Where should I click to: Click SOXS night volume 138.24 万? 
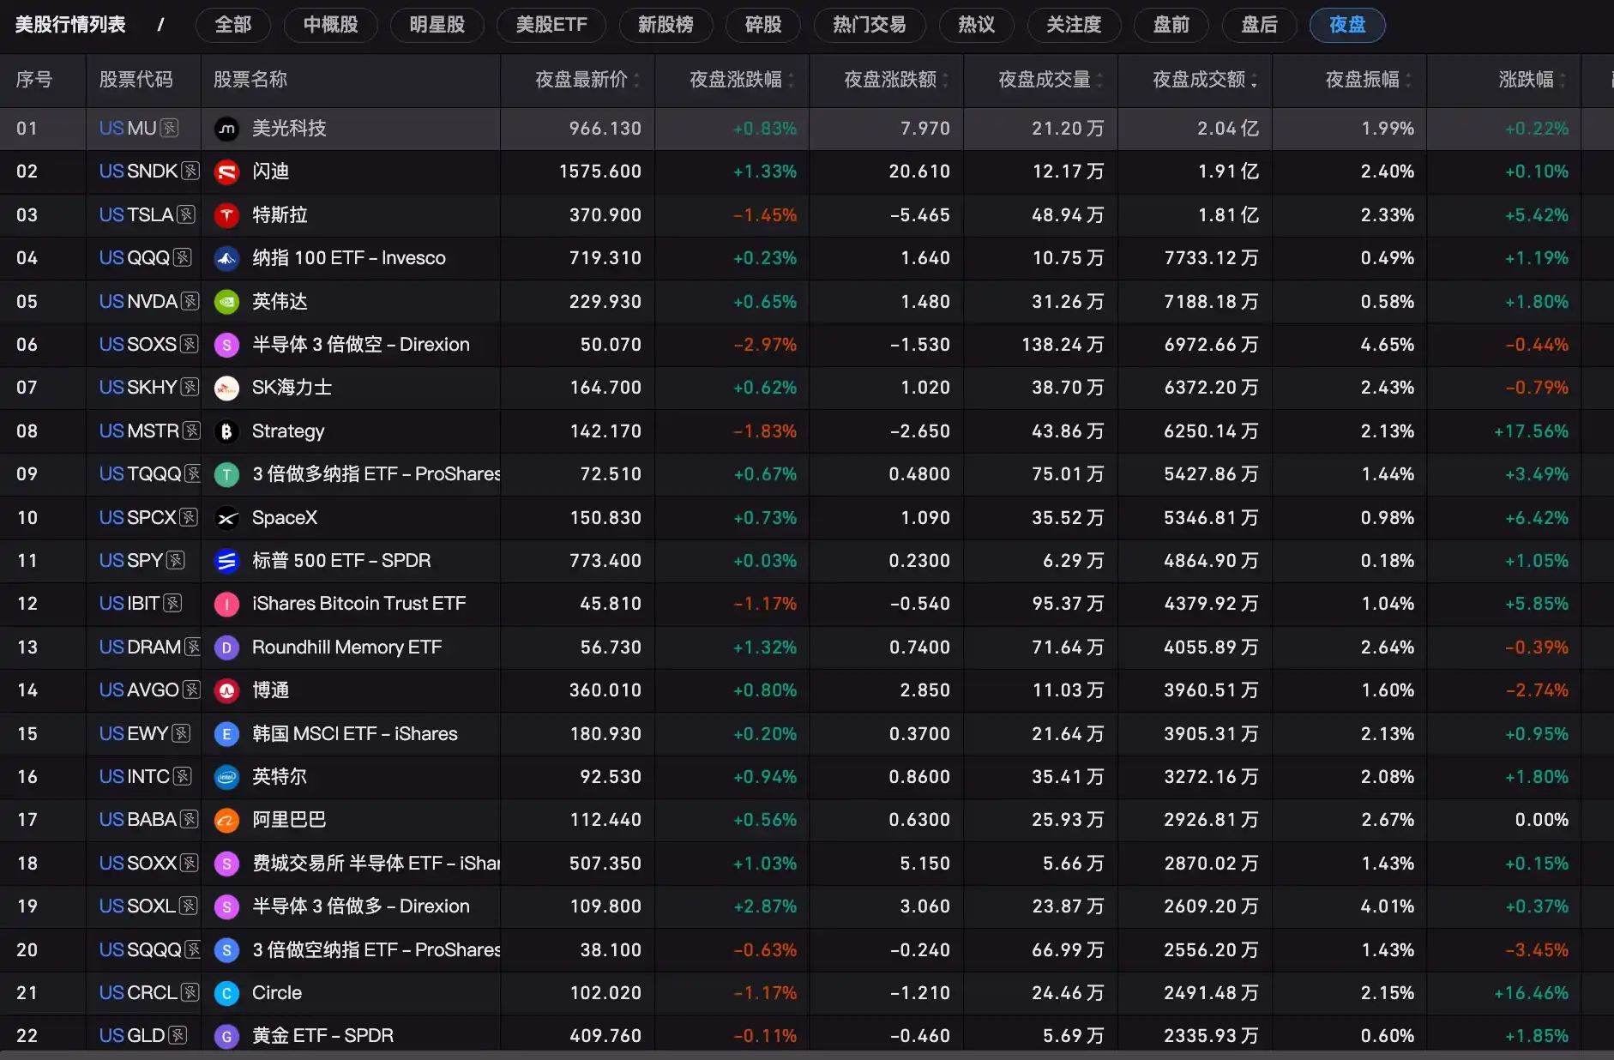(x=1063, y=345)
